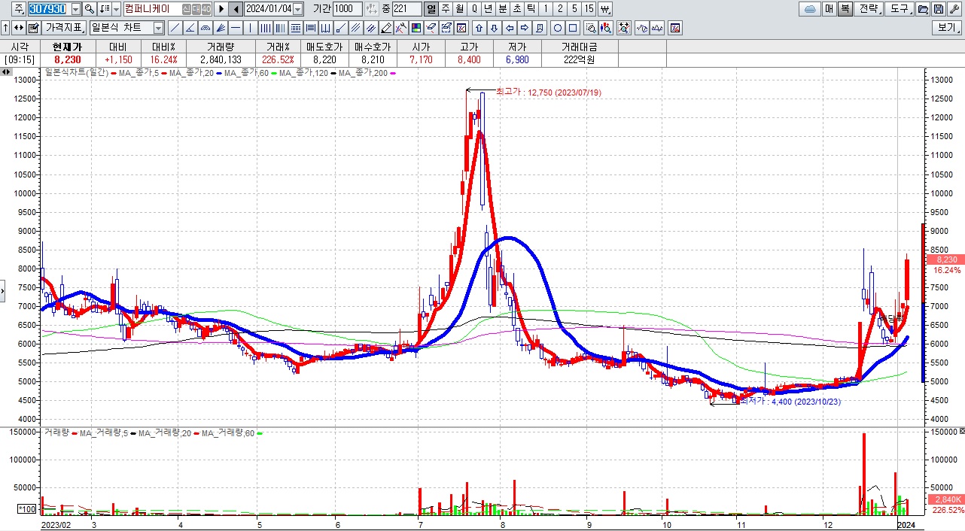Click the step back triangle button
Viewport: 965px width, 531px height.
point(236,9)
